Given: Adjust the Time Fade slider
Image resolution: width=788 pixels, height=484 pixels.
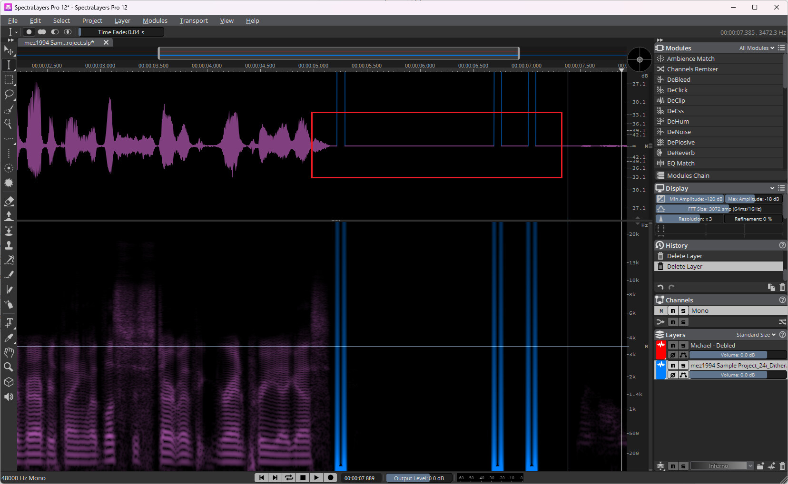Looking at the screenshot, I should (x=121, y=32).
